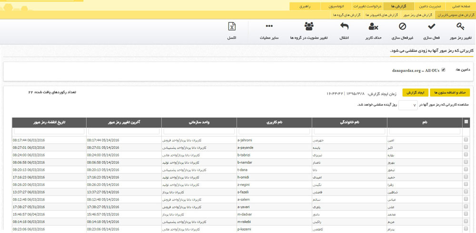The width and height of the screenshot is (476, 233).
Task: Click Add/Remove Columns (حذف و اضافه ستون ها) button
Action: tap(450, 93)
